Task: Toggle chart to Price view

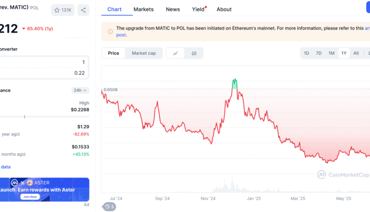Action: point(113,53)
